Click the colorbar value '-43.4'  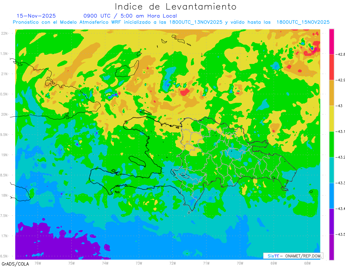[340, 209]
